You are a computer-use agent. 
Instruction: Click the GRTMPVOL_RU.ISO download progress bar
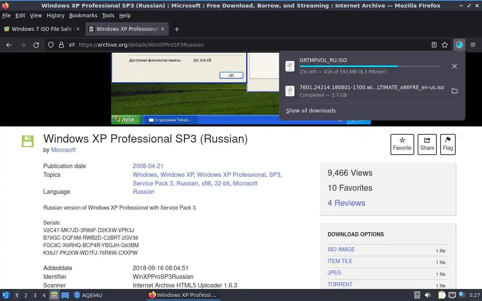tap(370, 66)
